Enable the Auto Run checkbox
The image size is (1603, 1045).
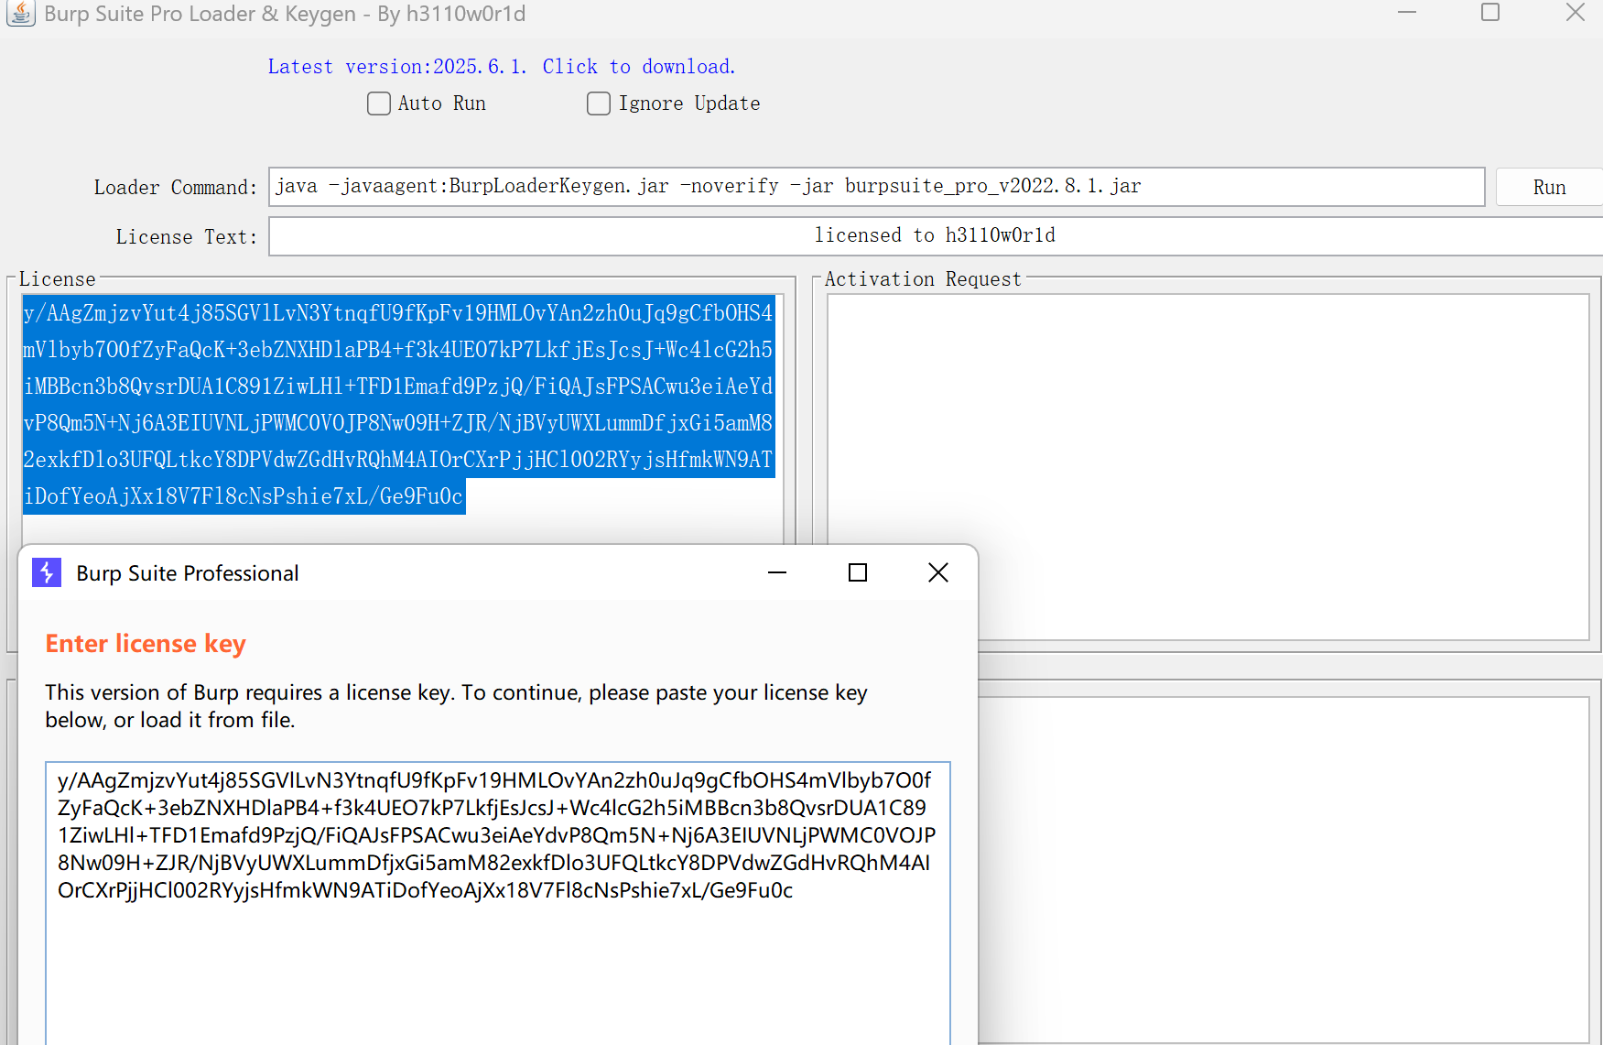378,103
